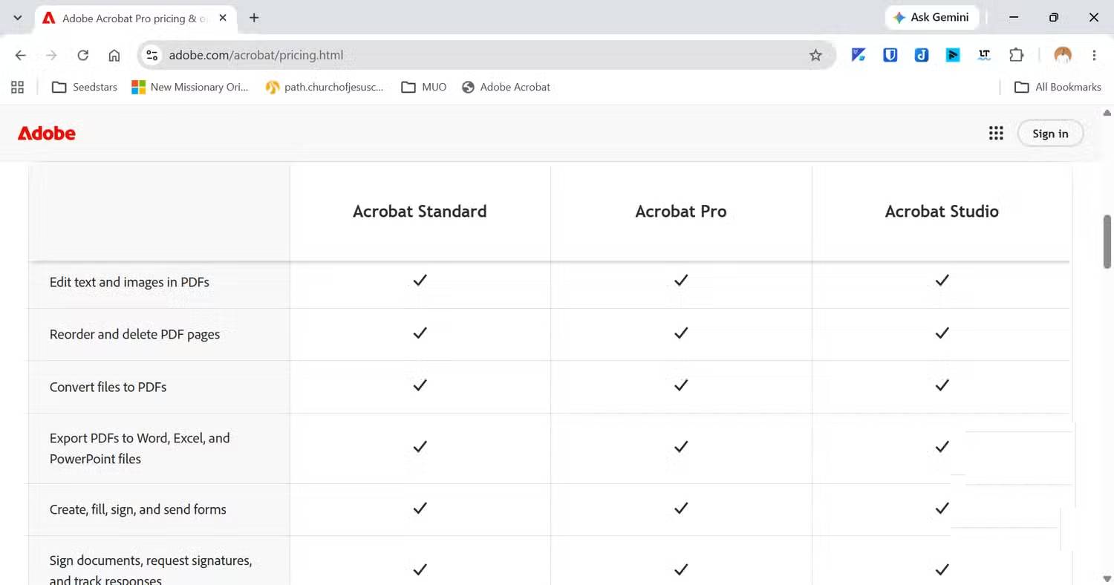Open the Adobe app switcher grid
This screenshot has height=585, width=1114.
[x=996, y=134]
